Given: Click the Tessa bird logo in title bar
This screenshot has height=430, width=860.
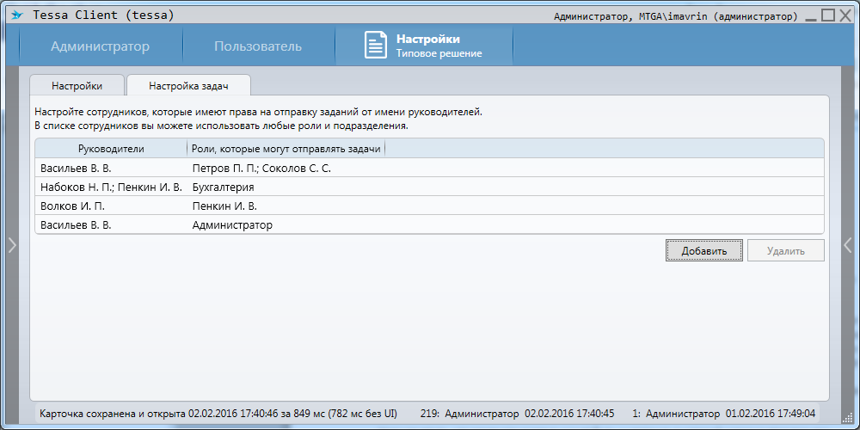Looking at the screenshot, I should [x=17, y=15].
